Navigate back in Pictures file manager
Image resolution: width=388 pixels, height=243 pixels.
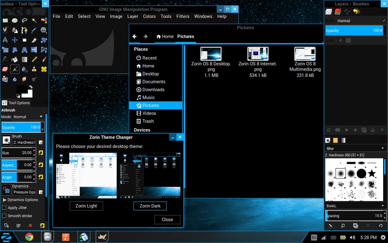[x=135, y=37]
